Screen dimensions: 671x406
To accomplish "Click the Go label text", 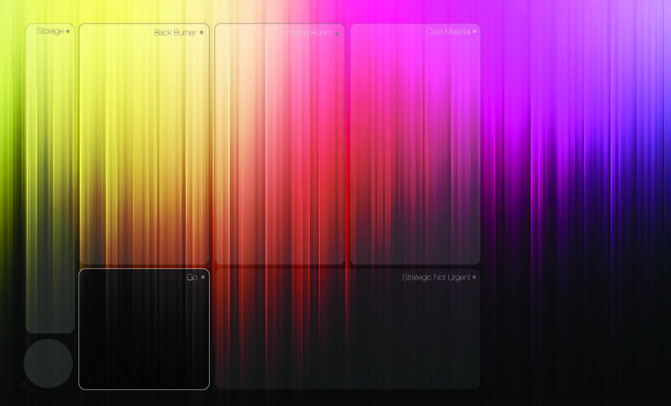I will coord(192,277).
